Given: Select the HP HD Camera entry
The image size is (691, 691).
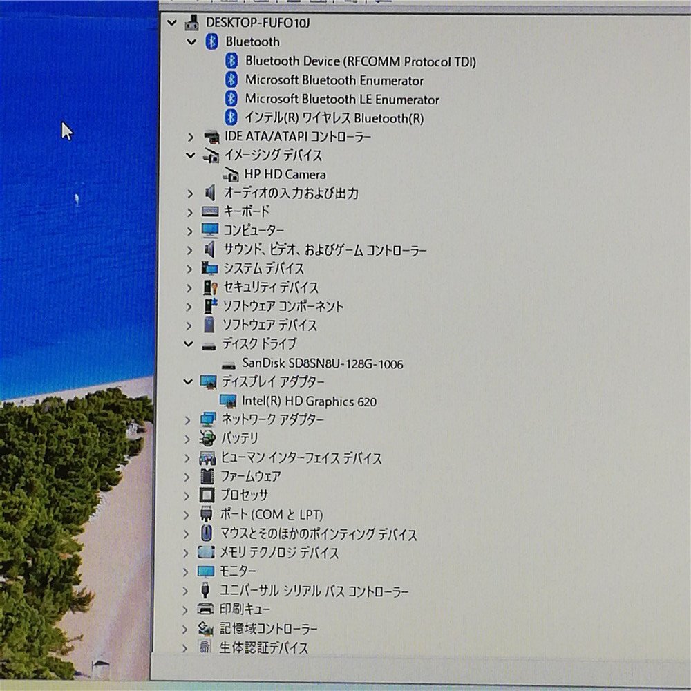Looking at the screenshot, I should click(x=285, y=175).
